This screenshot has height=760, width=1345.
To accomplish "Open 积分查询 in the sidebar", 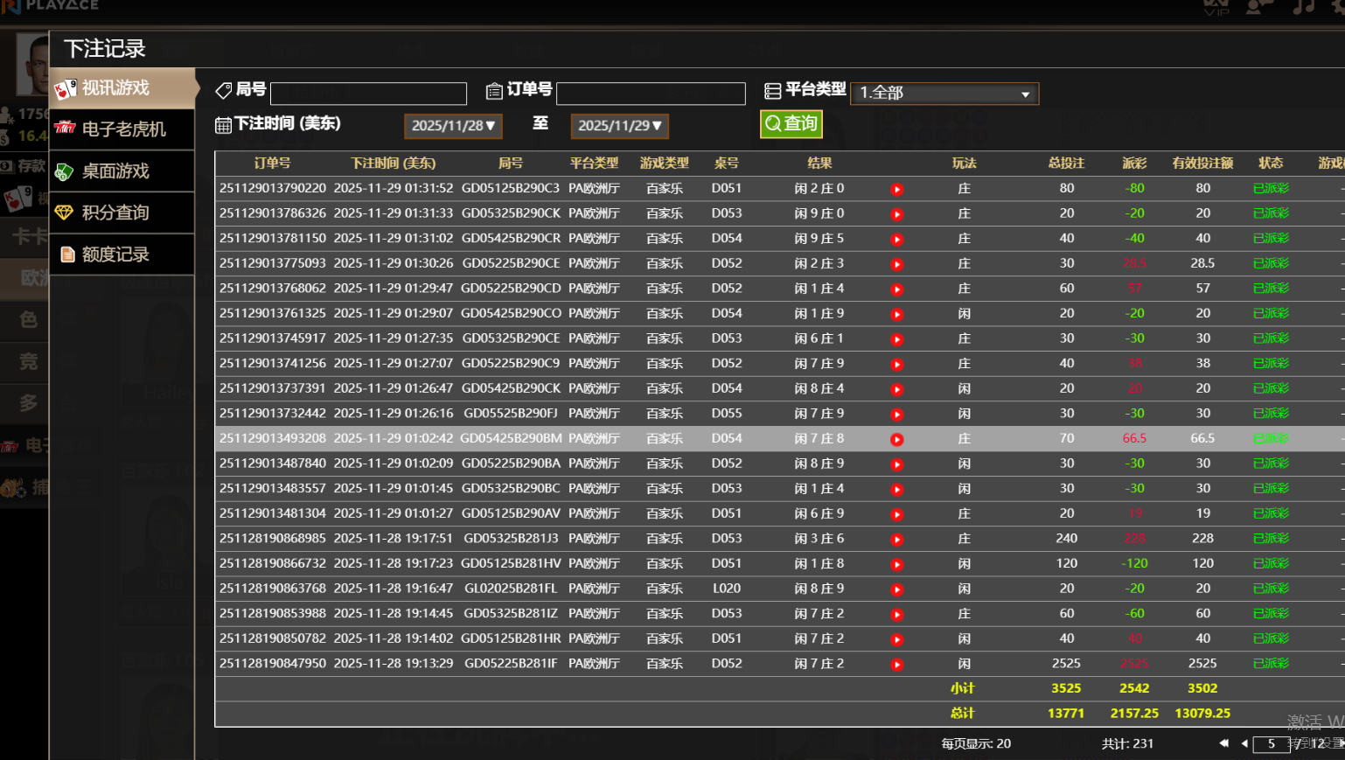I will 122,213.
